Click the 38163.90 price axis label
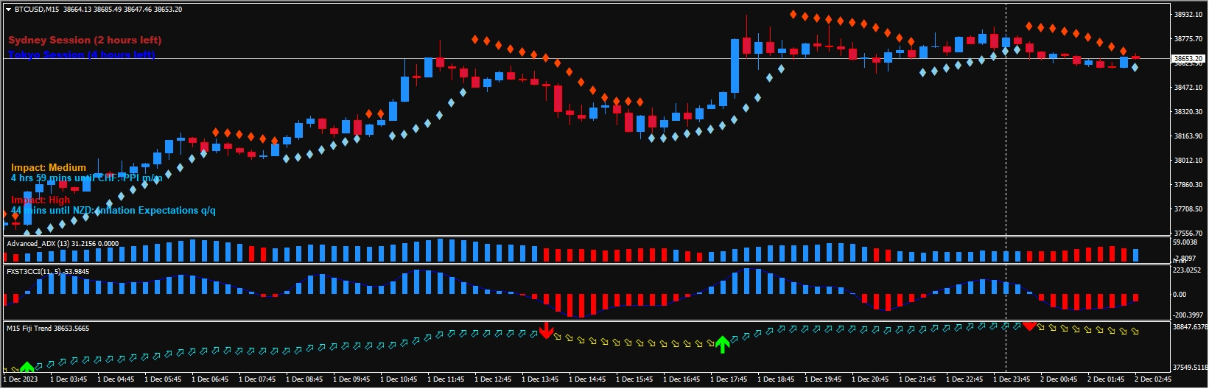 [1188, 136]
